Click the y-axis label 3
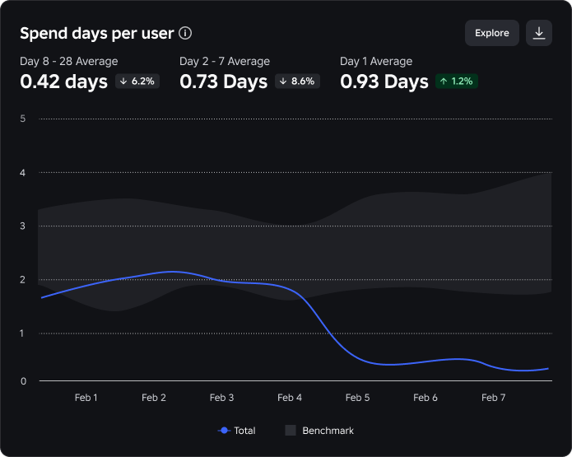The height and width of the screenshot is (457, 572). pos(22,226)
